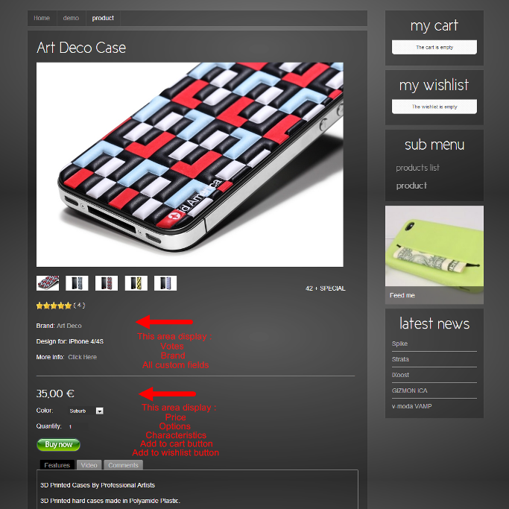509x509 pixels.
Task: Read the Spike news item
Action: click(399, 344)
